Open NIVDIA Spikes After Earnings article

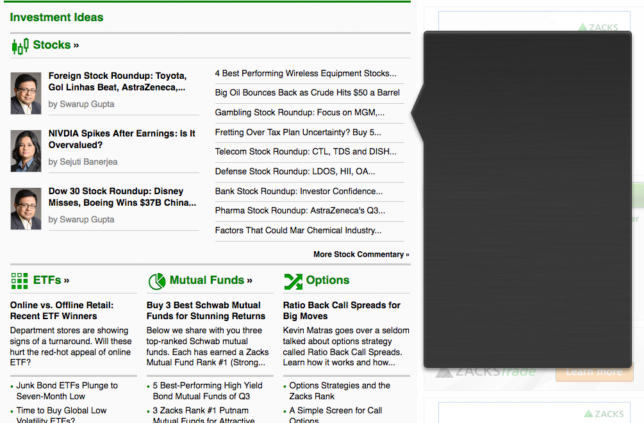(122, 139)
